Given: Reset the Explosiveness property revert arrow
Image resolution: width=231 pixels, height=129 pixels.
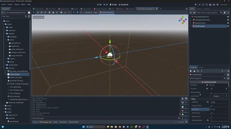Looking at the screenshot, I should point(208,120).
